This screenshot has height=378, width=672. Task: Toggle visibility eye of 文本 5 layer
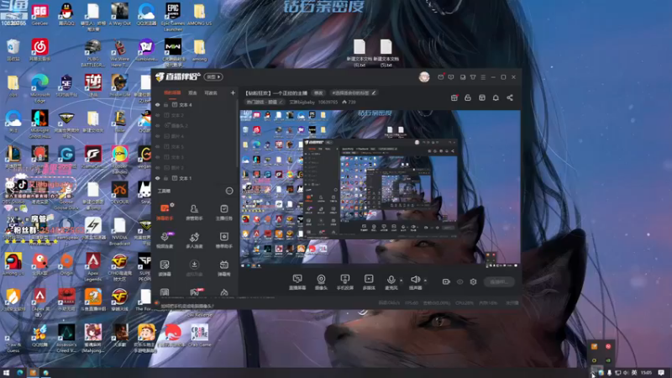click(x=158, y=146)
